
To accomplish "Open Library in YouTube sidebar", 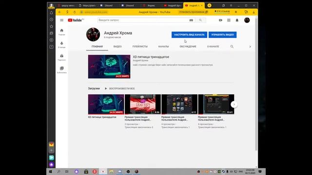I will [x=62, y=70].
